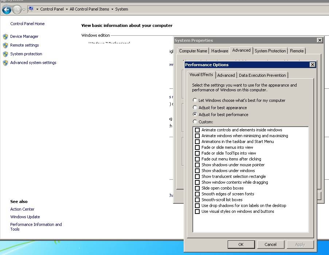Screen dimensions: 329x255
Task: Close the System Properties dialog
Action: tap(320, 40)
